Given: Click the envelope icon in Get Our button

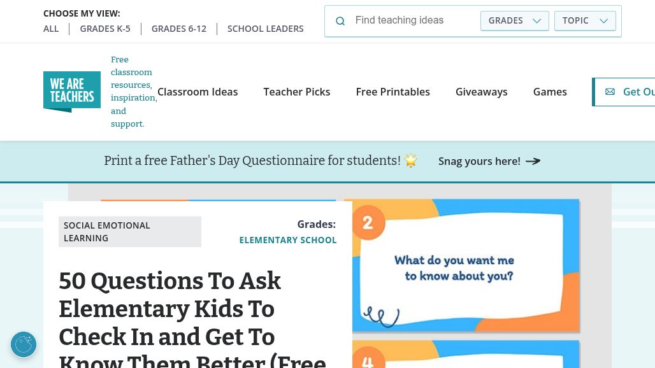Looking at the screenshot, I should (x=610, y=92).
